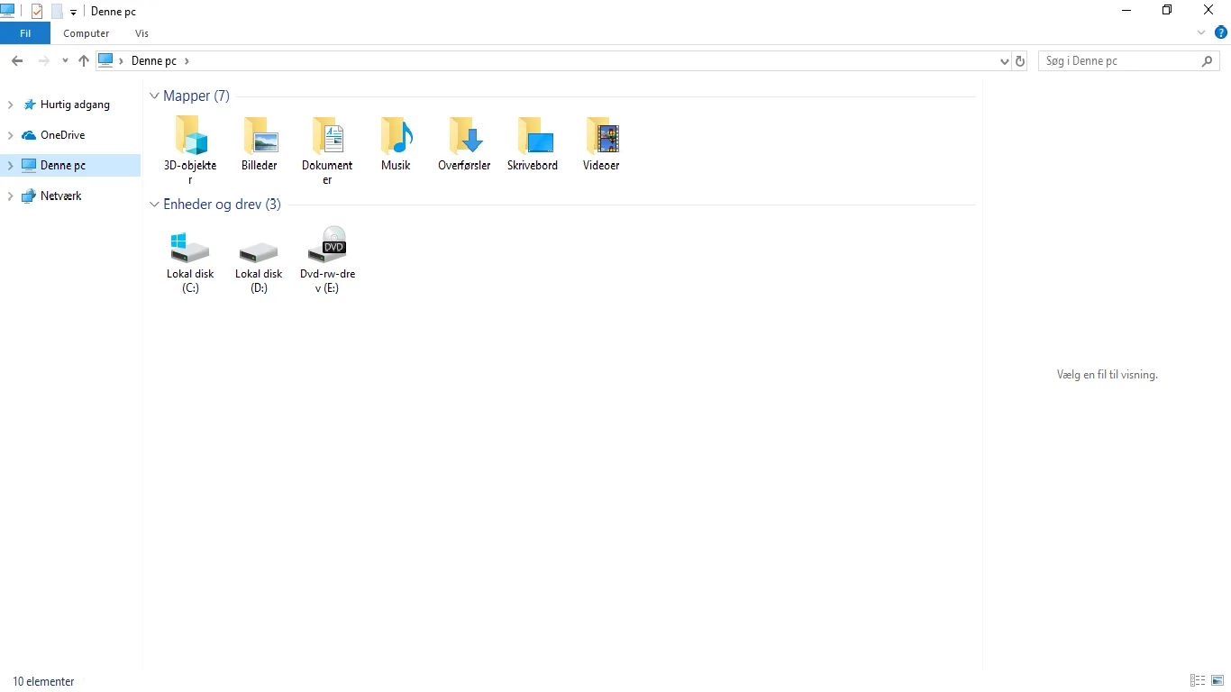Select the Billeder folder icon
This screenshot has height=692, width=1231.
tap(260, 136)
